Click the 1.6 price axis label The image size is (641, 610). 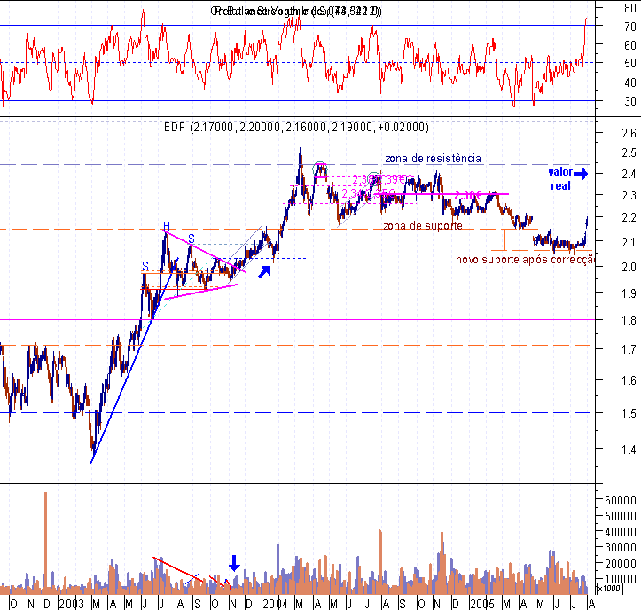pyautogui.click(x=629, y=380)
